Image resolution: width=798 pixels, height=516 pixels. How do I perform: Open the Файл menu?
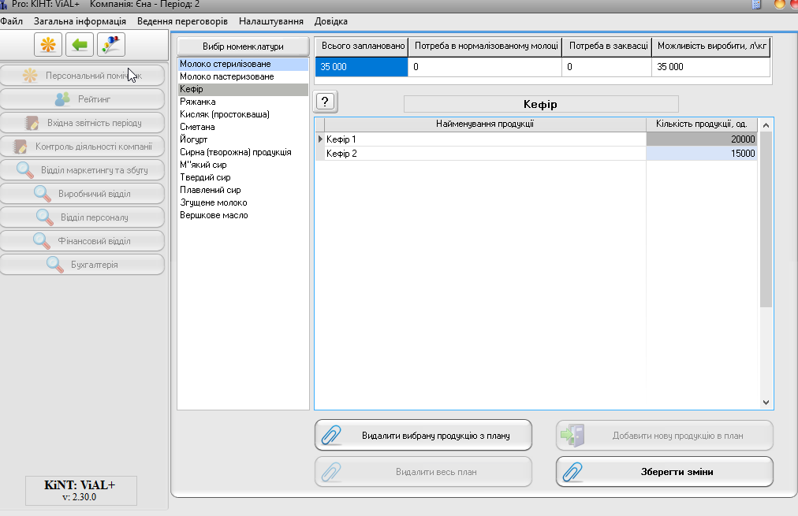point(12,21)
